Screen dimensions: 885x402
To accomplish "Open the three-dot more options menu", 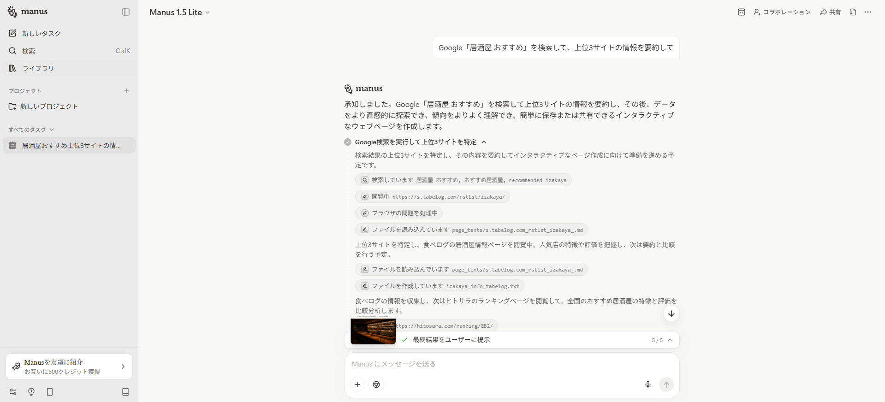I will coord(868,12).
